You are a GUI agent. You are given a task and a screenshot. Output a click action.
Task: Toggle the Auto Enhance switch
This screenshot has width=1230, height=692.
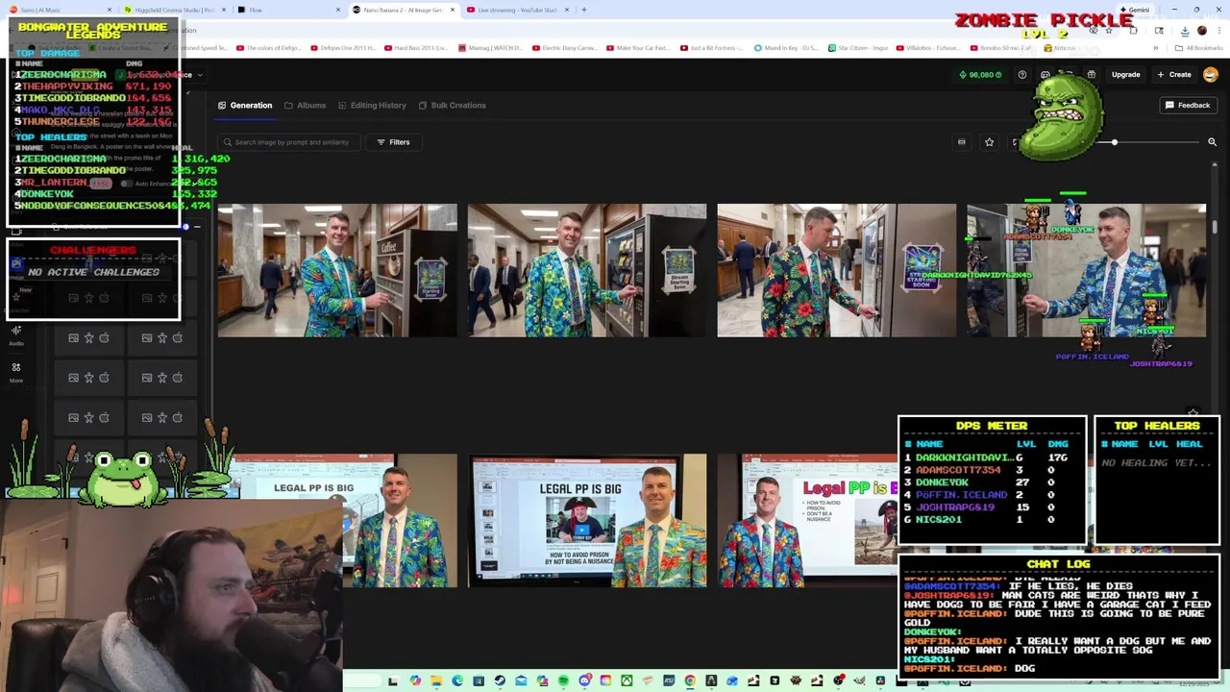127,183
